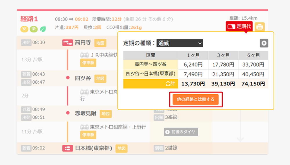
Task: Click the 距離: 15.4km text
Action: point(243,18)
